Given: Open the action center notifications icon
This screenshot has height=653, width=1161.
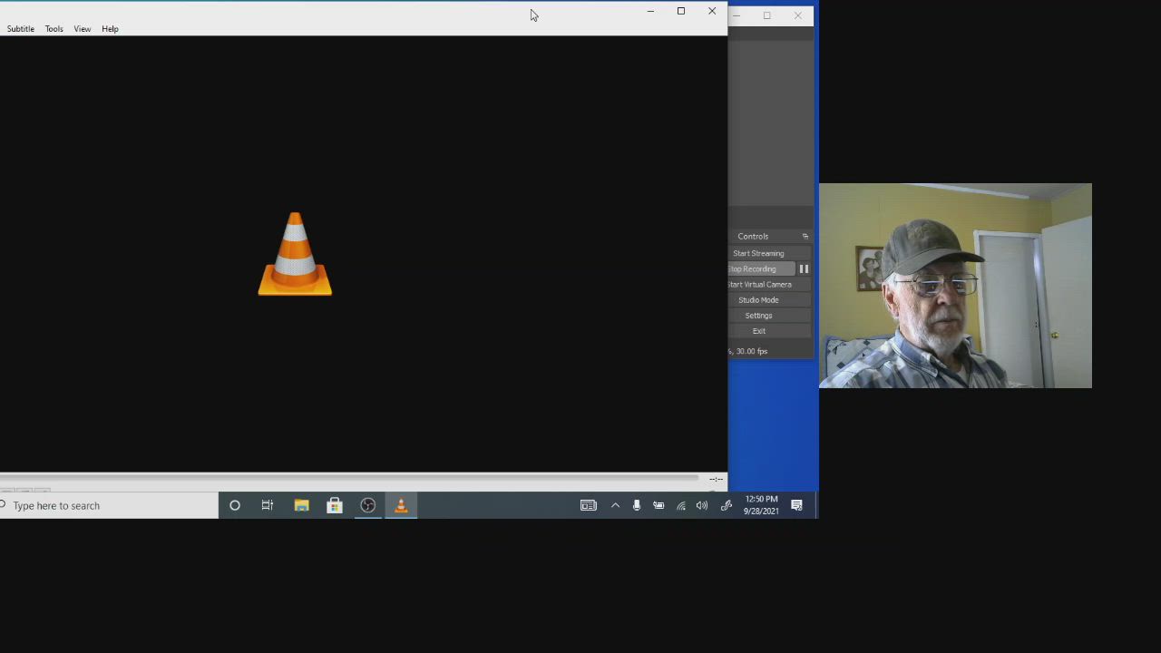Looking at the screenshot, I should 796,505.
